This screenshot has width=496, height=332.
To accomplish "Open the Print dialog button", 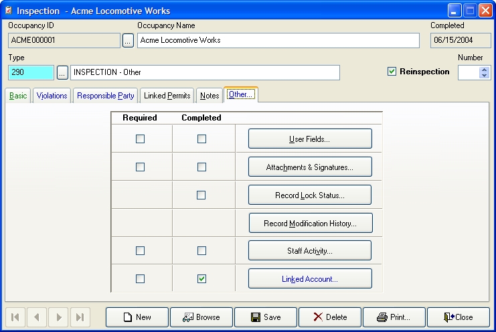I will 394,317.
